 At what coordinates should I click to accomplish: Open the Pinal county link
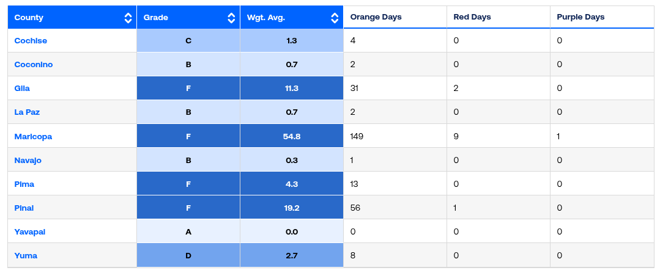coord(24,208)
